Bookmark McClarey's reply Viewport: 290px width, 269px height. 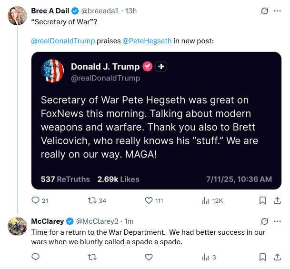click(x=263, y=257)
